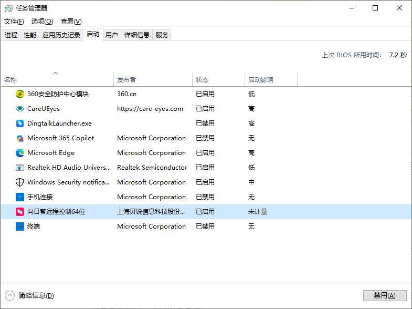The image size is (412, 309).
Task: Click the Microsoft 365 Copilot icon
Action: tap(20, 138)
